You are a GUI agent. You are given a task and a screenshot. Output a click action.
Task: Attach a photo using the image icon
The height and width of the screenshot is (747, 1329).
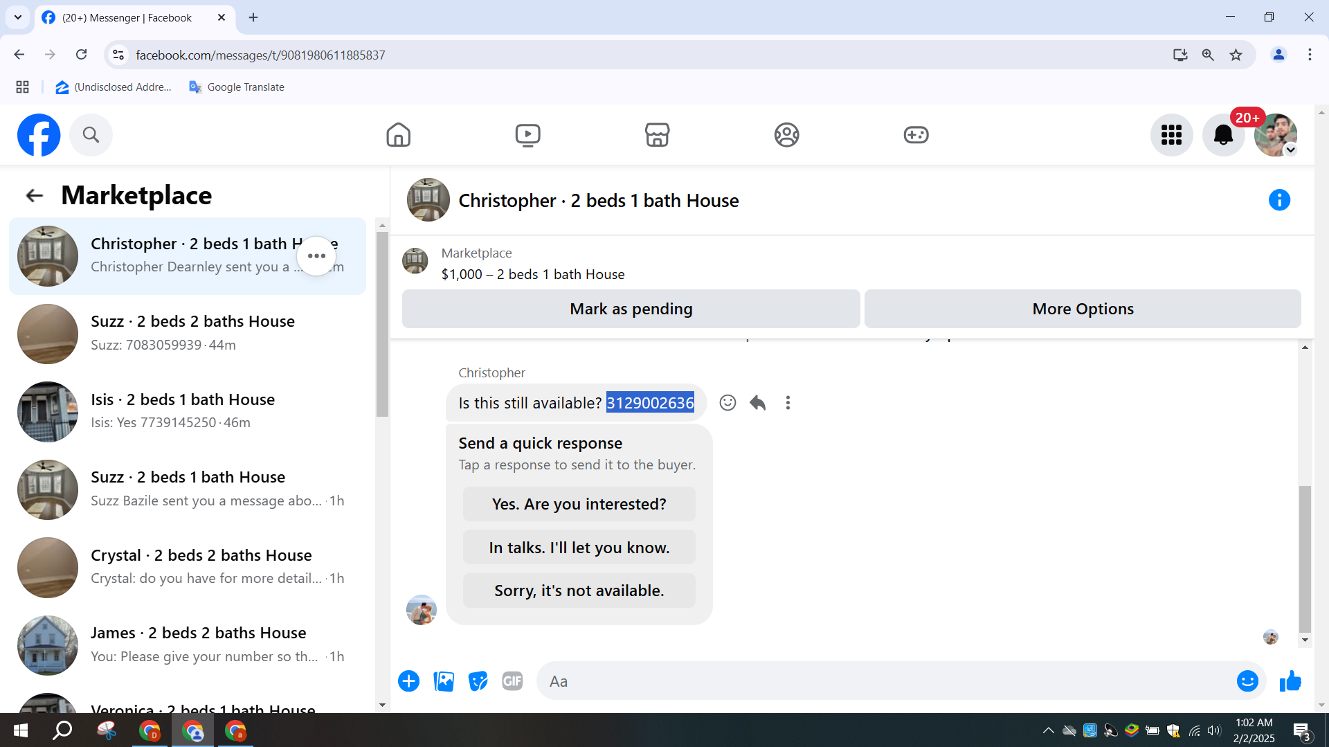point(444,681)
